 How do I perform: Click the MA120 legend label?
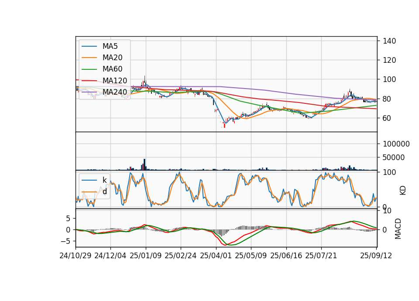115,81
